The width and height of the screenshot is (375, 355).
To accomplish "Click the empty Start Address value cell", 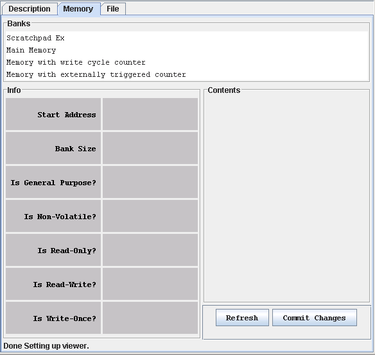I will tap(150, 114).
